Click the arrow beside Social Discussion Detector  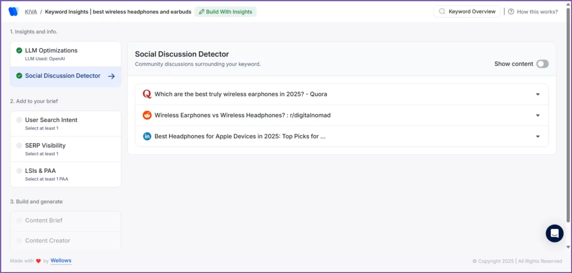pos(111,76)
